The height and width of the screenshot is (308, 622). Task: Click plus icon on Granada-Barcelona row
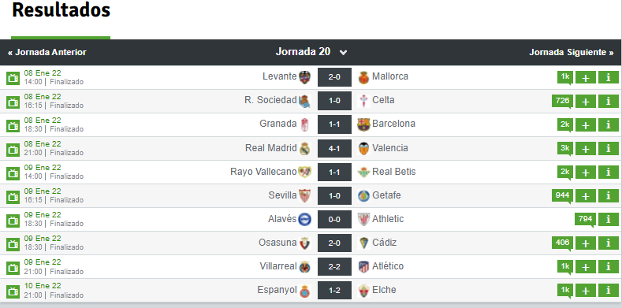coord(586,125)
